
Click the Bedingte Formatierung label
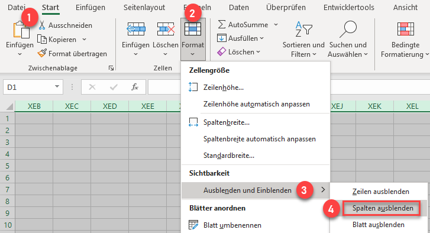coord(405,49)
